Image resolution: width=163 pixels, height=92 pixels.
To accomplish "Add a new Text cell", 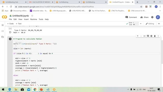I will pyautogui.click(x=19, y=24).
